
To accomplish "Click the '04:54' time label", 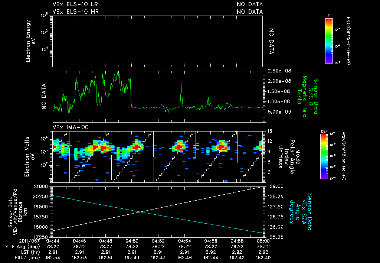I will click(184, 241).
